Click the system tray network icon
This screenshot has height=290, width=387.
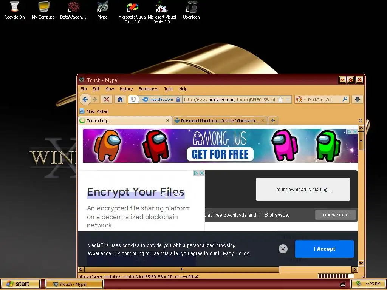tap(359, 284)
